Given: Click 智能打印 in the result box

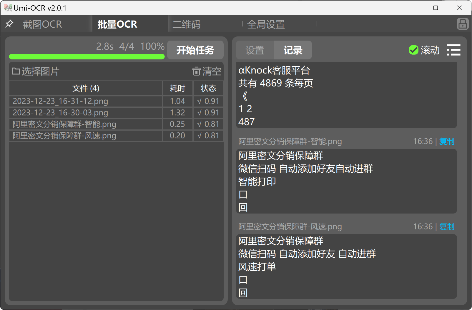Looking at the screenshot, I should [x=257, y=181].
